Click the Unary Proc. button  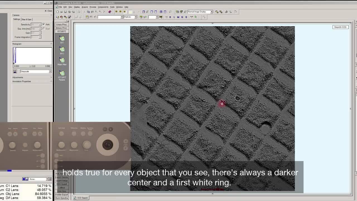click(61, 25)
